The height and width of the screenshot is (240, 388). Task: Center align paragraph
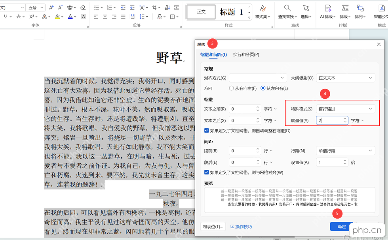point(105,17)
